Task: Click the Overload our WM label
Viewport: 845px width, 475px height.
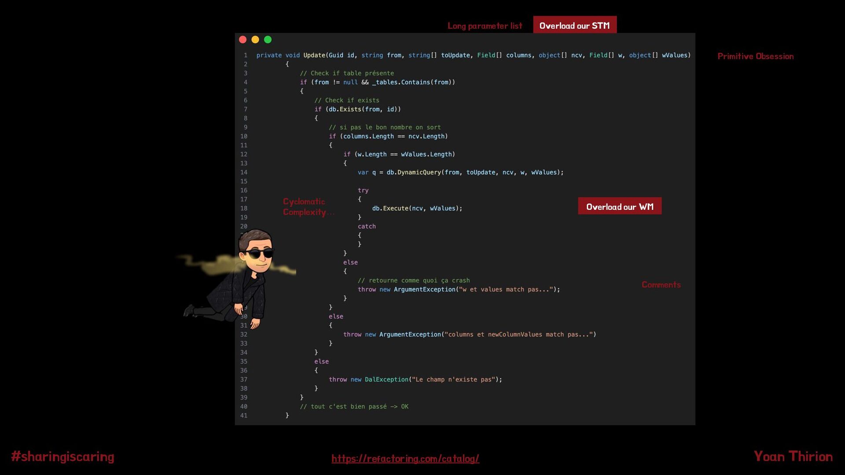Action: tap(619, 206)
